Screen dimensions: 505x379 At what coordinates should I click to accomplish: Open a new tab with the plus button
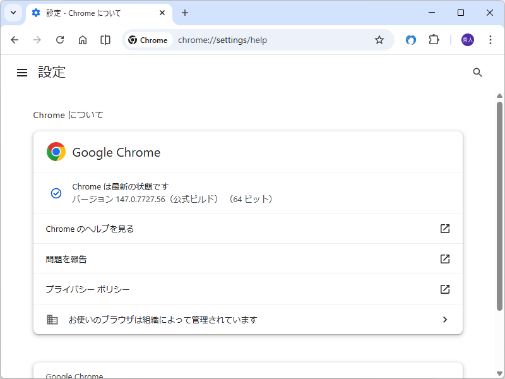[x=185, y=13]
